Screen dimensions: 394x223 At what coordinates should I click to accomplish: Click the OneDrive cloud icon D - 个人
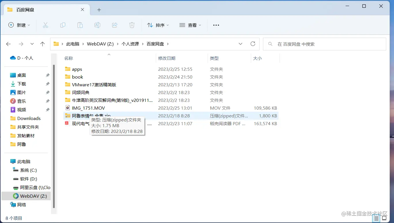point(13,58)
